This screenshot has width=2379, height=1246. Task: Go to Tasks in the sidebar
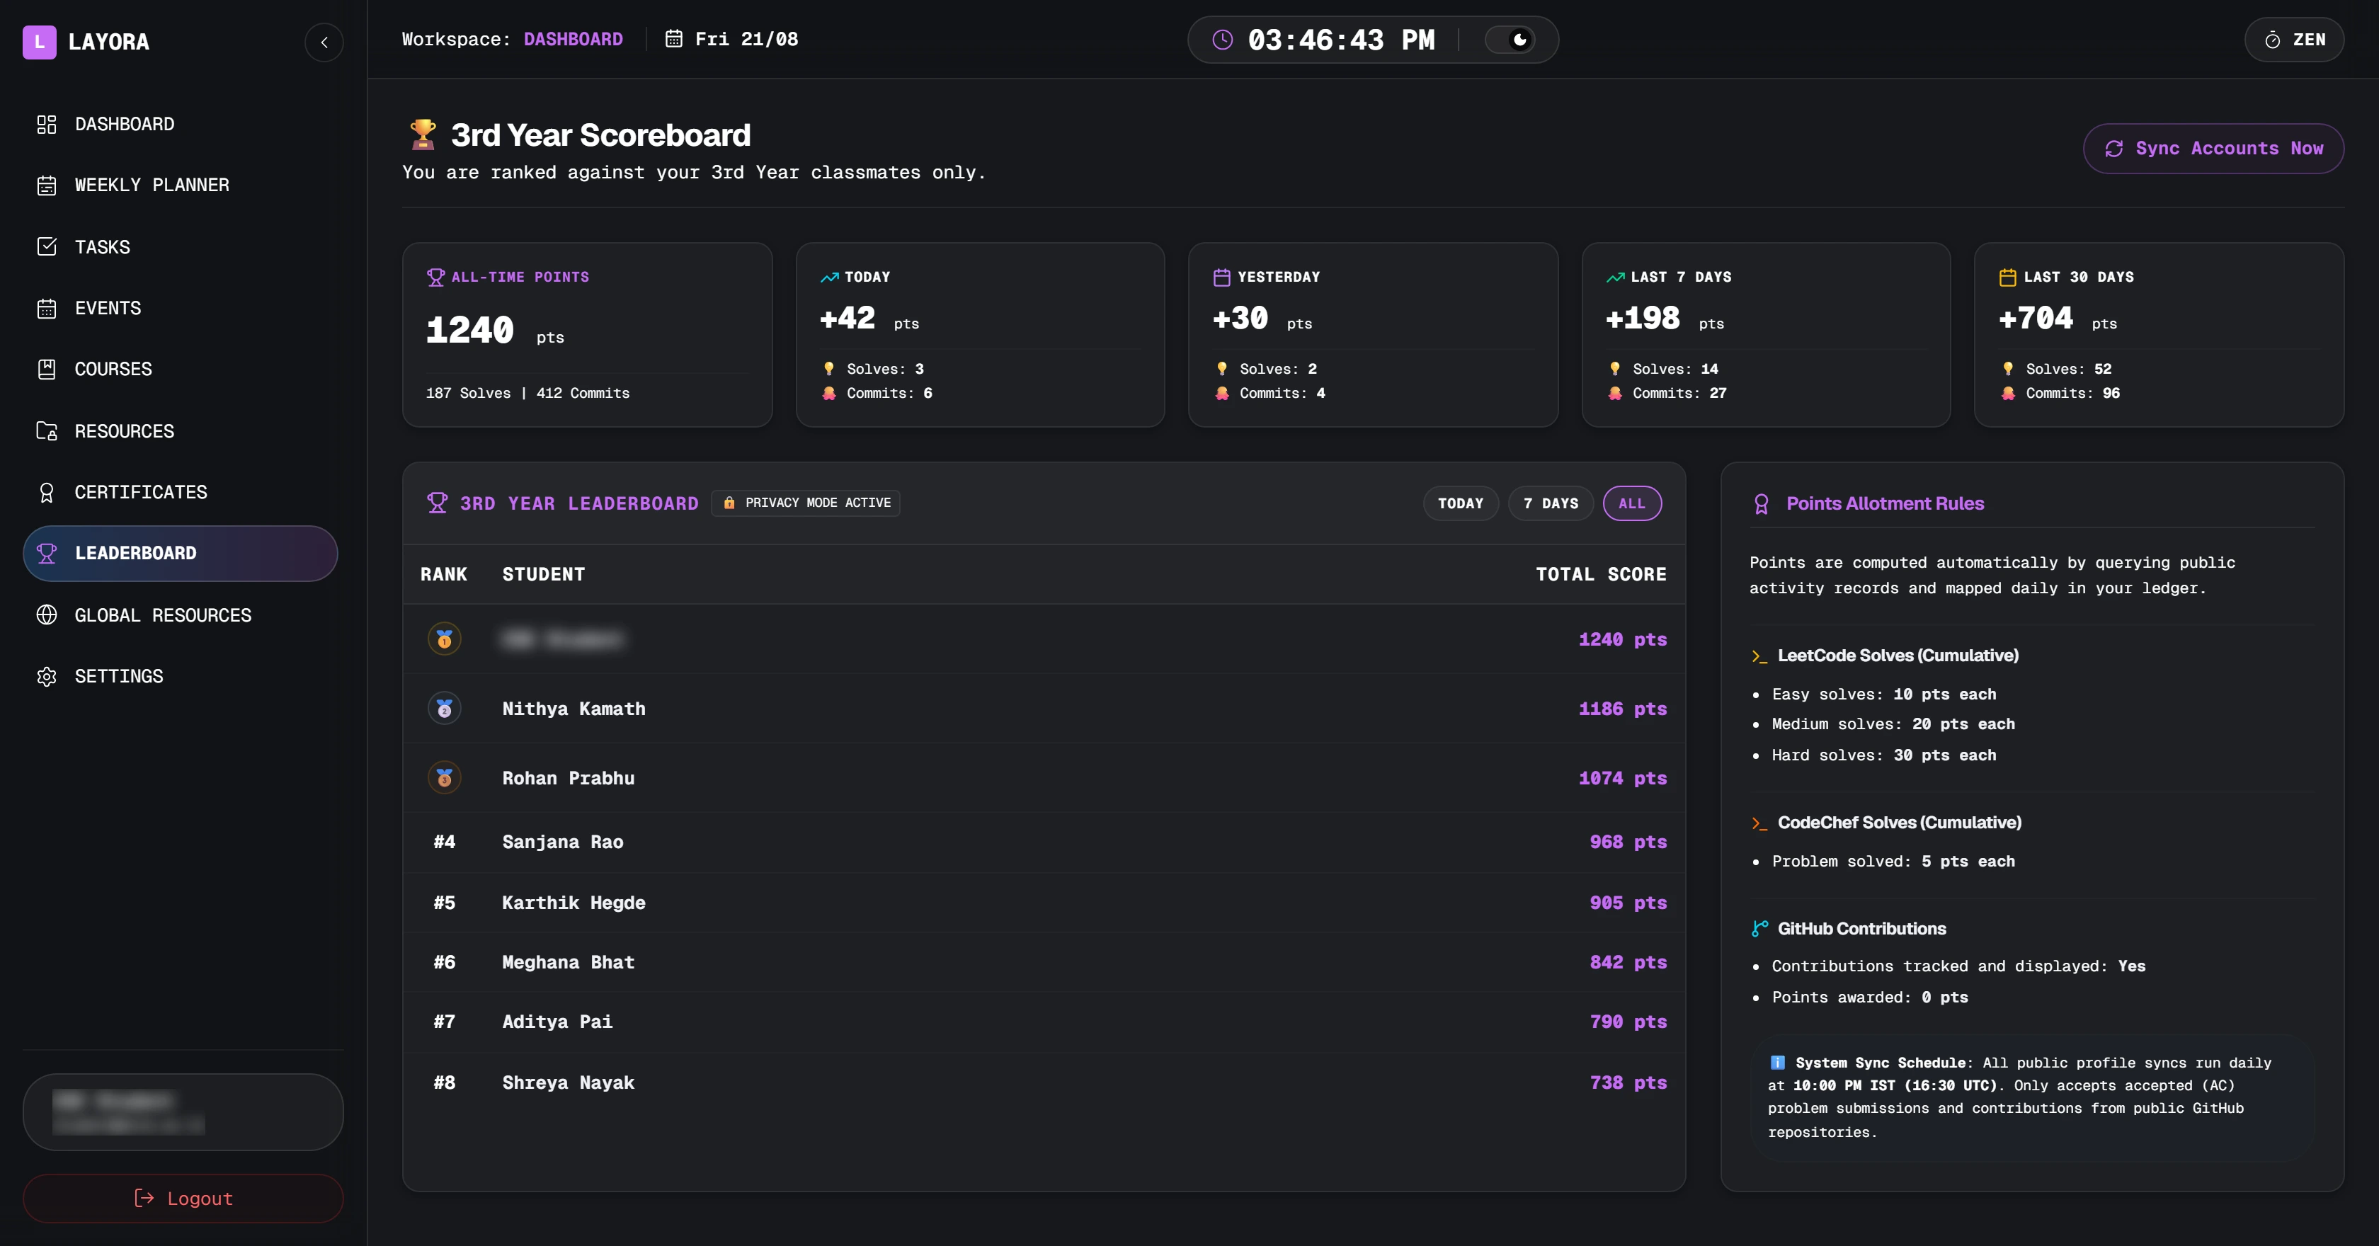pyautogui.click(x=180, y=246)
